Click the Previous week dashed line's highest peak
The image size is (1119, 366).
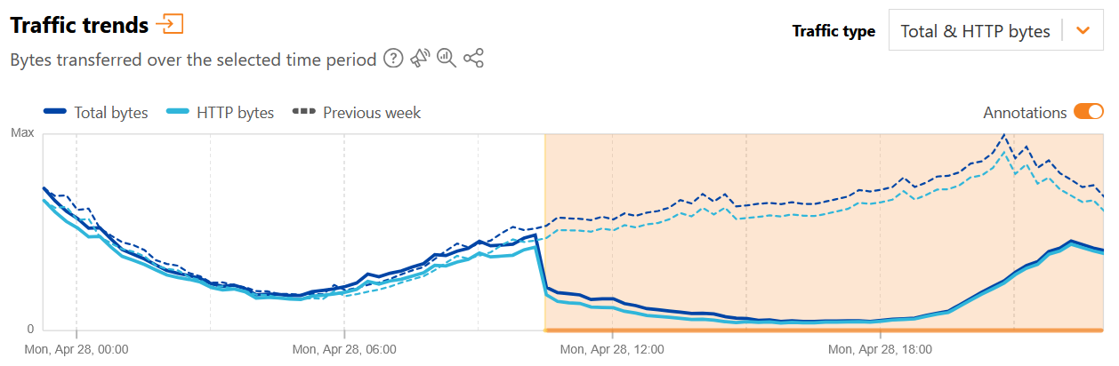pos(1004,135)
